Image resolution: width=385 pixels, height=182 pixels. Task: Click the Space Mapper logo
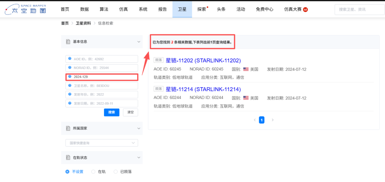pyautogui.click(x=25, y=10)
